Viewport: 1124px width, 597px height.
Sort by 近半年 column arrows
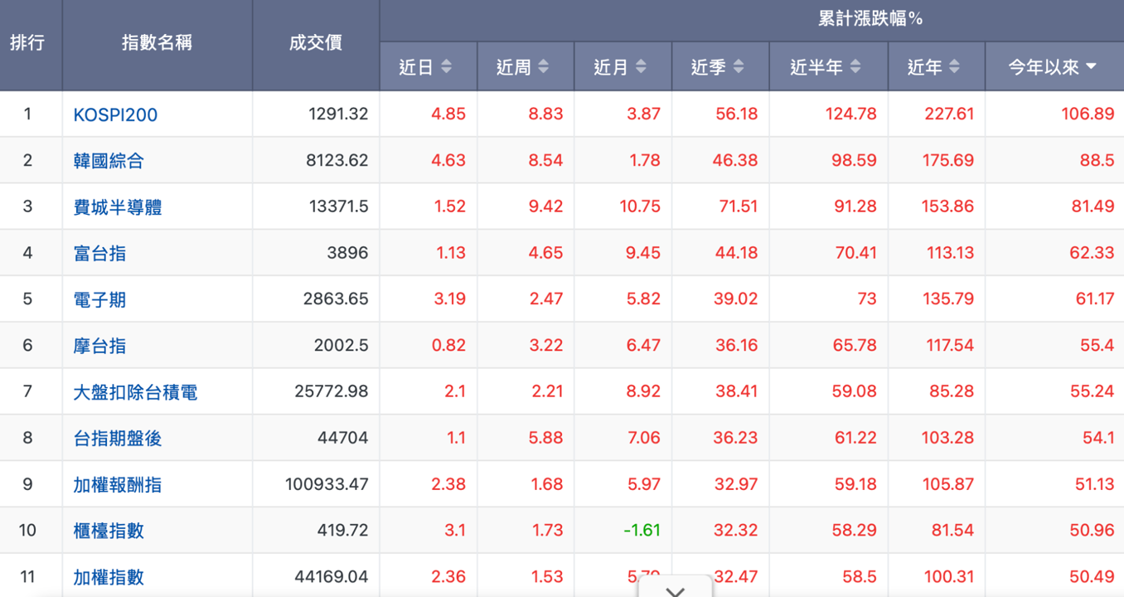(855, 66)
